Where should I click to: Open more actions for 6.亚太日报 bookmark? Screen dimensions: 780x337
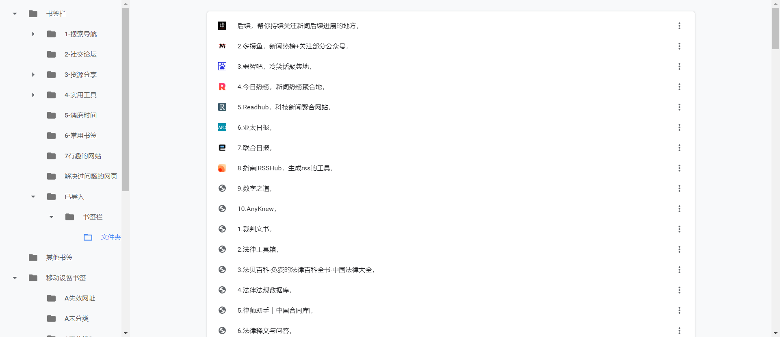coord(679,127)
